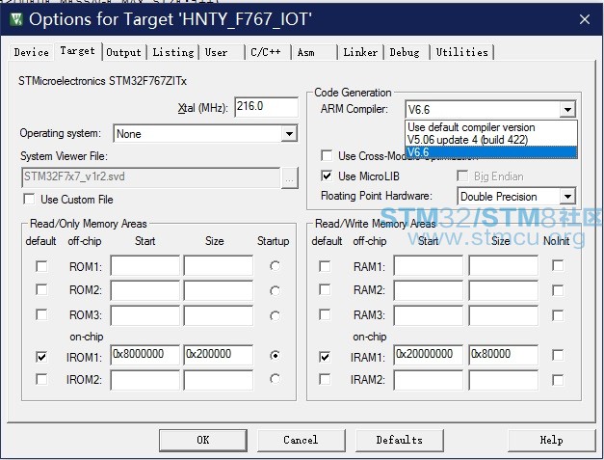Click IRAM1 Size field

click(x=503, y=355)
